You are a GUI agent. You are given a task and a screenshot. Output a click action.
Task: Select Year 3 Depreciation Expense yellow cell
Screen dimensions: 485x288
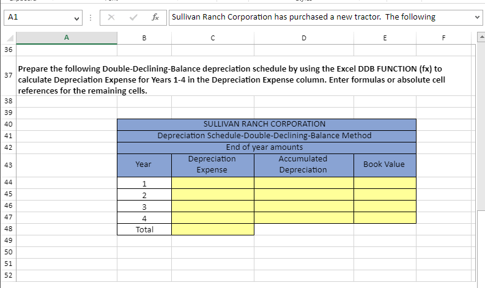point(213,206)
